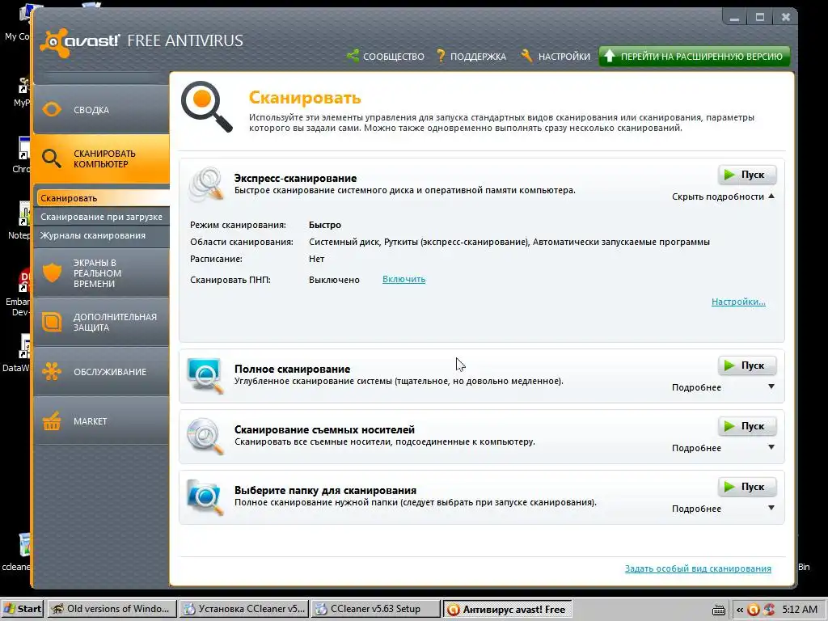Image resolution: width=828 pixels, height=621 pixels.
Task: Click Сканировать компьютер magnifier icon
Action: point(52,158)
